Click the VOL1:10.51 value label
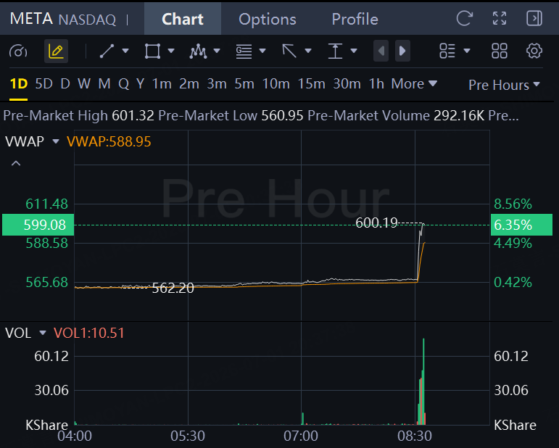559x448 pixels. 88,333
